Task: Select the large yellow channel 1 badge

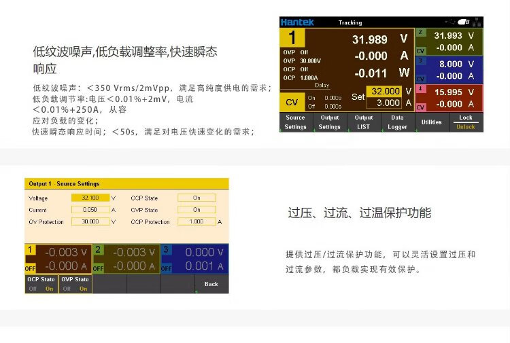Action: (x=293, y=38)
